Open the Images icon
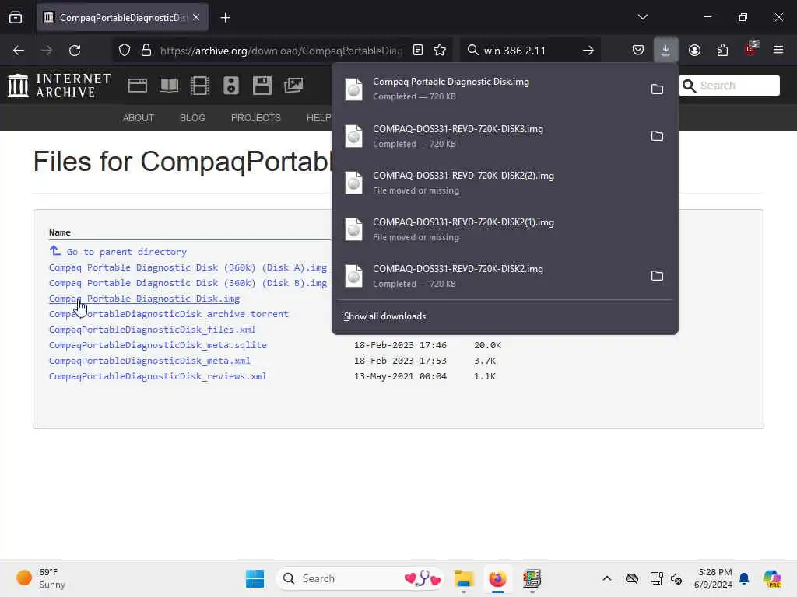 point(293,86)
